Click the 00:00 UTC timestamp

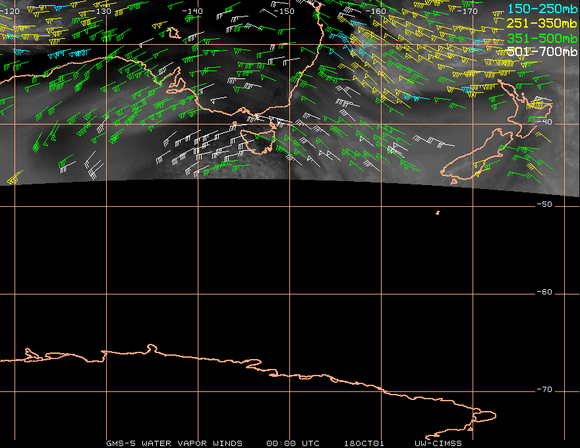[293, 443]
